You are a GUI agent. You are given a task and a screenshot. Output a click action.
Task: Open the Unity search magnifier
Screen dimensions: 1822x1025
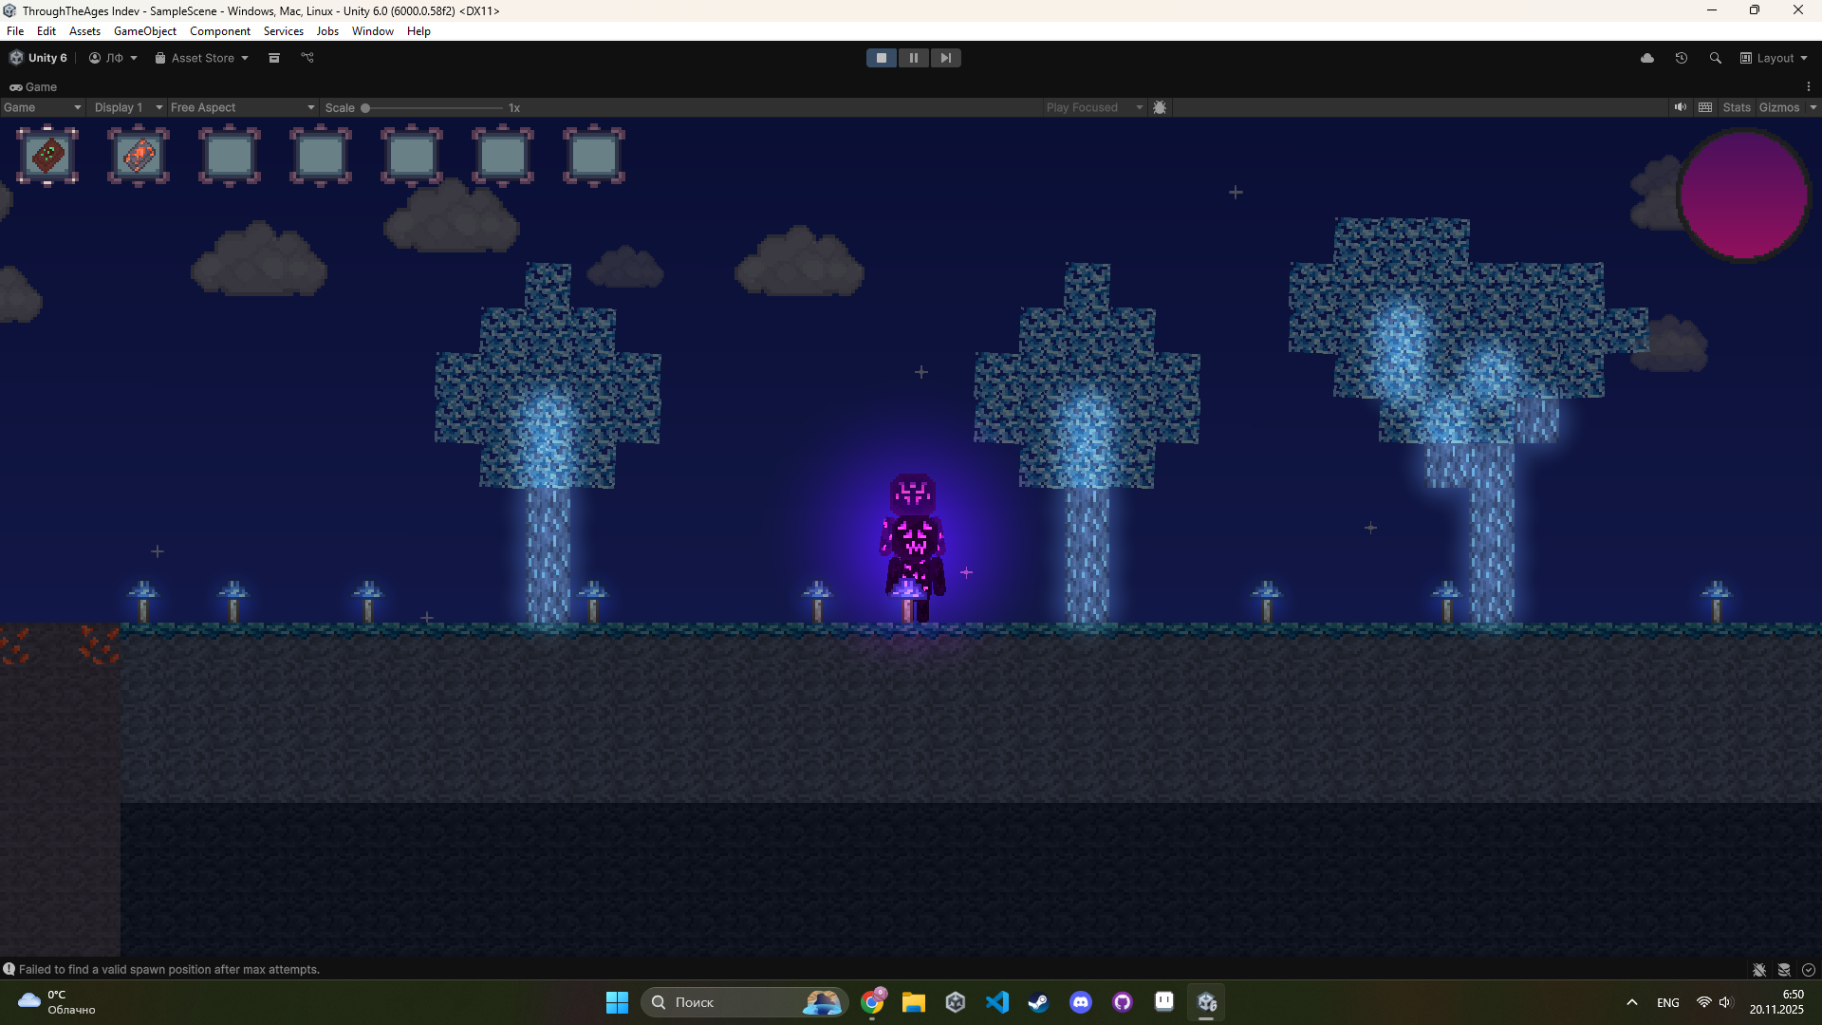(1716, 58)
